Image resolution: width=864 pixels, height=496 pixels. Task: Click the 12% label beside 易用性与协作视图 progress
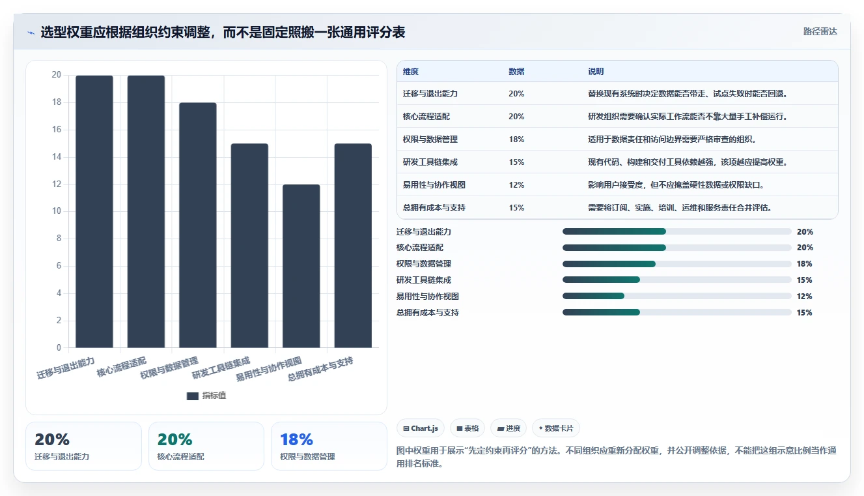[x=805, y=297]
